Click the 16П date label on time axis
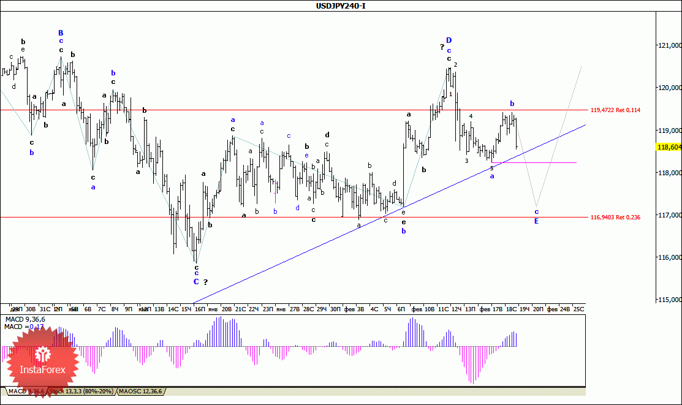Image resolution: width=682 pixels, height=405 pixels. tap(200, 309)
